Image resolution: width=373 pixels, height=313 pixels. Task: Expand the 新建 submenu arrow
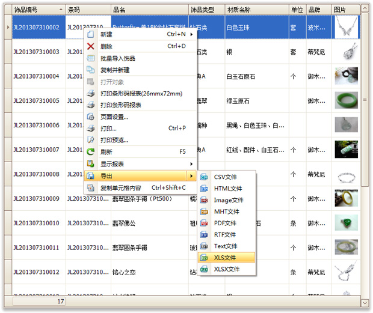point(191,35)
